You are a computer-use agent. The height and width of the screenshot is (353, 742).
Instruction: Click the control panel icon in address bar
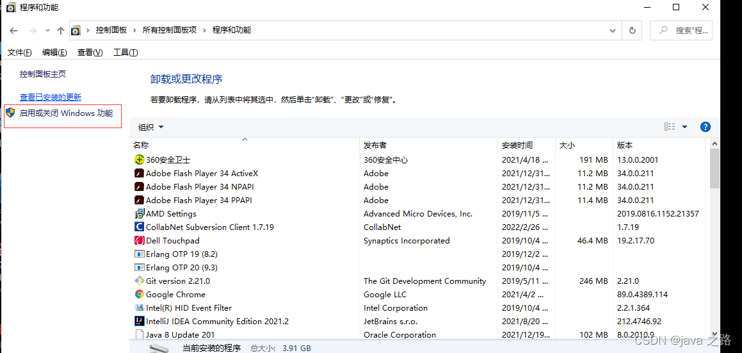coord(76,30)
